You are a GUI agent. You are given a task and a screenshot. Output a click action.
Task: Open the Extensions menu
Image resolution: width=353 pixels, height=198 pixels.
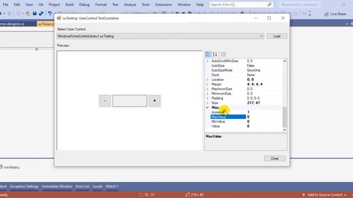click(x=163, y=4)
